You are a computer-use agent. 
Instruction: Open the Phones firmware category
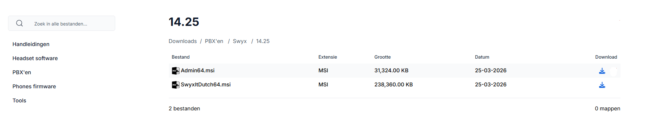(x=34, y=86)
